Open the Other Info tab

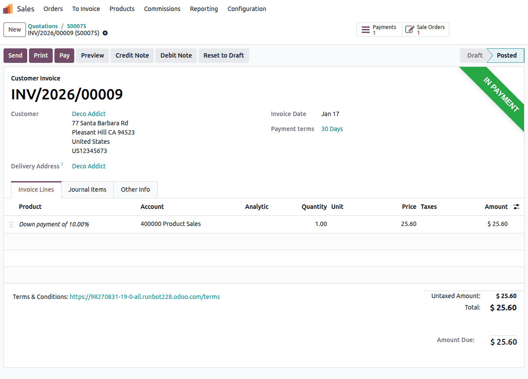pos(135,189)
